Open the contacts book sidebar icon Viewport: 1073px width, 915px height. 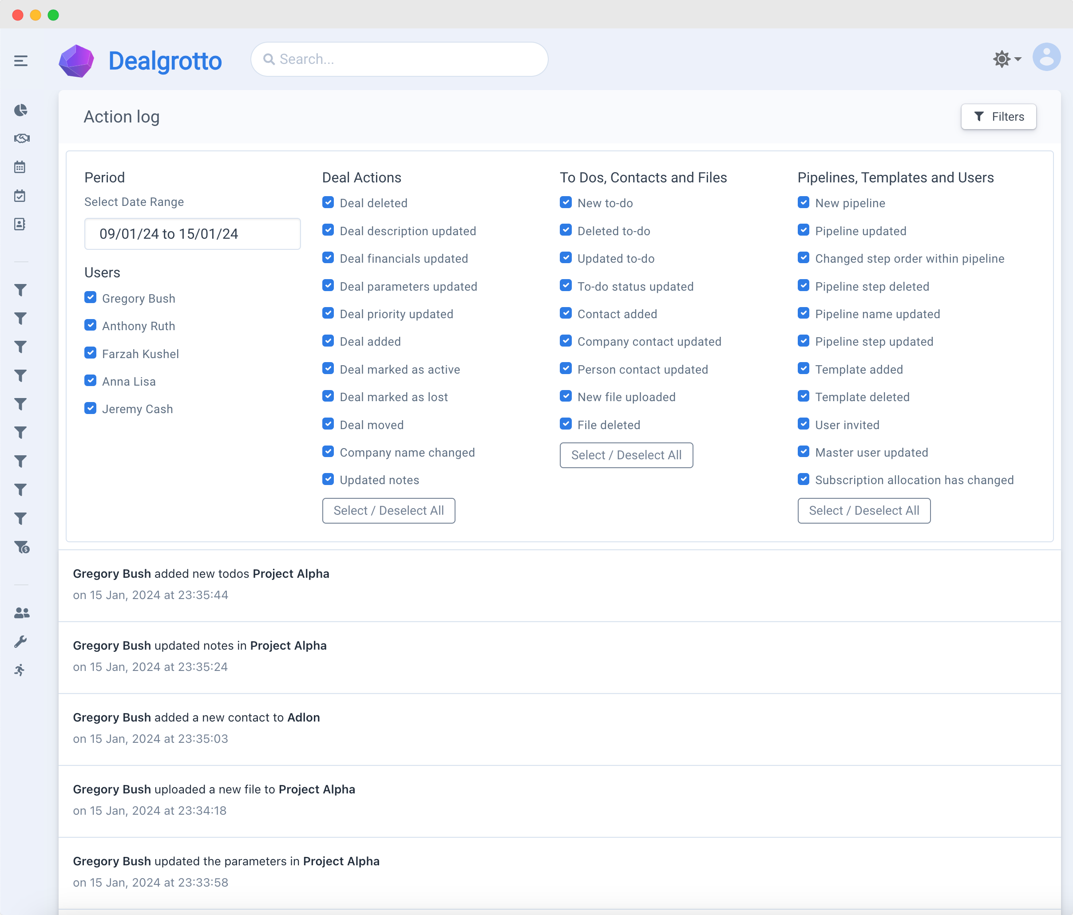tap(20, 224)
